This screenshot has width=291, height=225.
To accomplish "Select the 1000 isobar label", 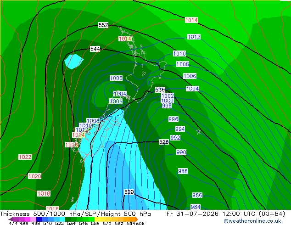I will (x=167, y=101).
